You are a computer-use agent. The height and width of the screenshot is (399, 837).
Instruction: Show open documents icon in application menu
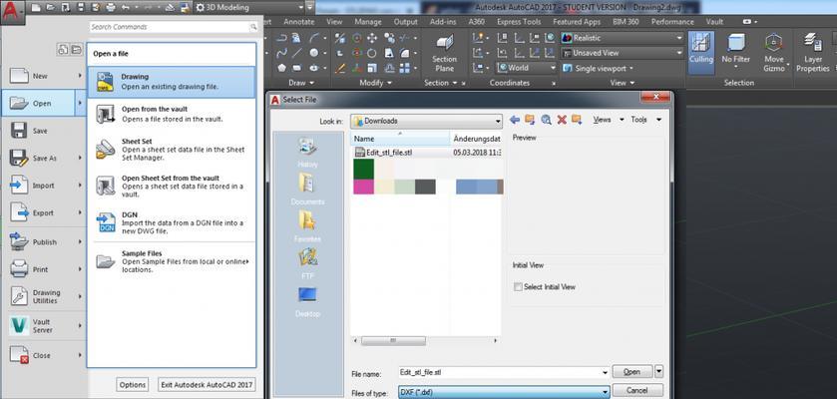(77, 50)
